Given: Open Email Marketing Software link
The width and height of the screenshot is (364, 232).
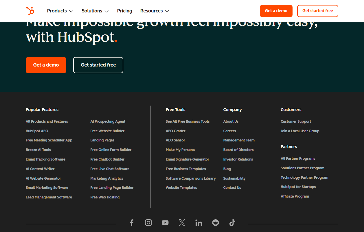Looking at the screenshot, I should [x=47, y=188].
